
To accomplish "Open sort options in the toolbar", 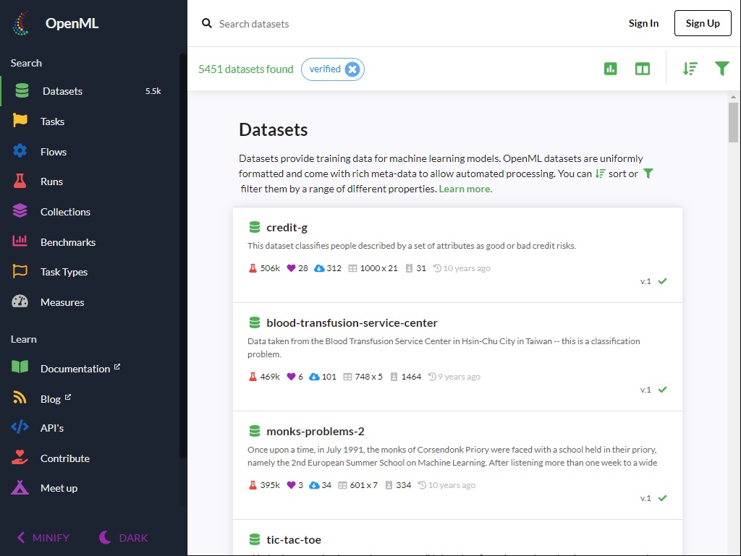I will [x=690, y=69].
